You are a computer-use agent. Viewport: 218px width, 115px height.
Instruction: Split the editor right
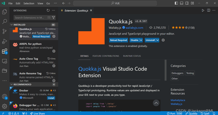coord(209,10)
